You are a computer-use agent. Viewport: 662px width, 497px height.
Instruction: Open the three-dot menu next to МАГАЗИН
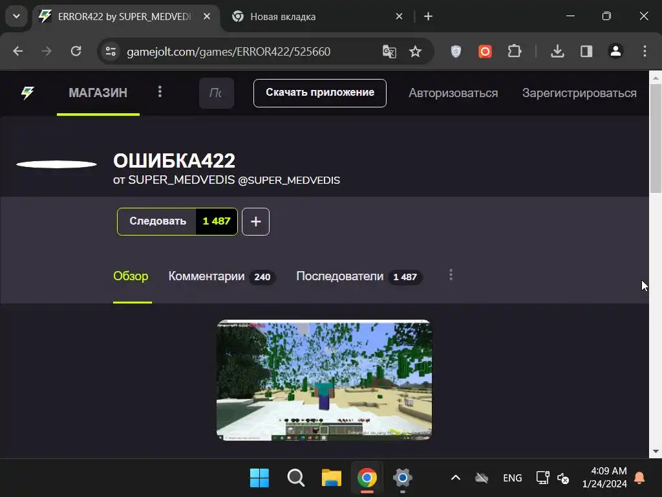pos(160,92)
